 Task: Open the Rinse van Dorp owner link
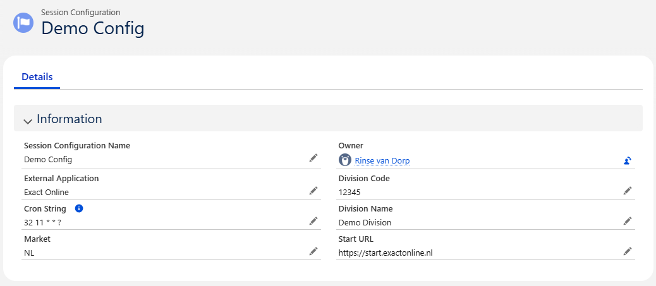click(x=382, y=161)
